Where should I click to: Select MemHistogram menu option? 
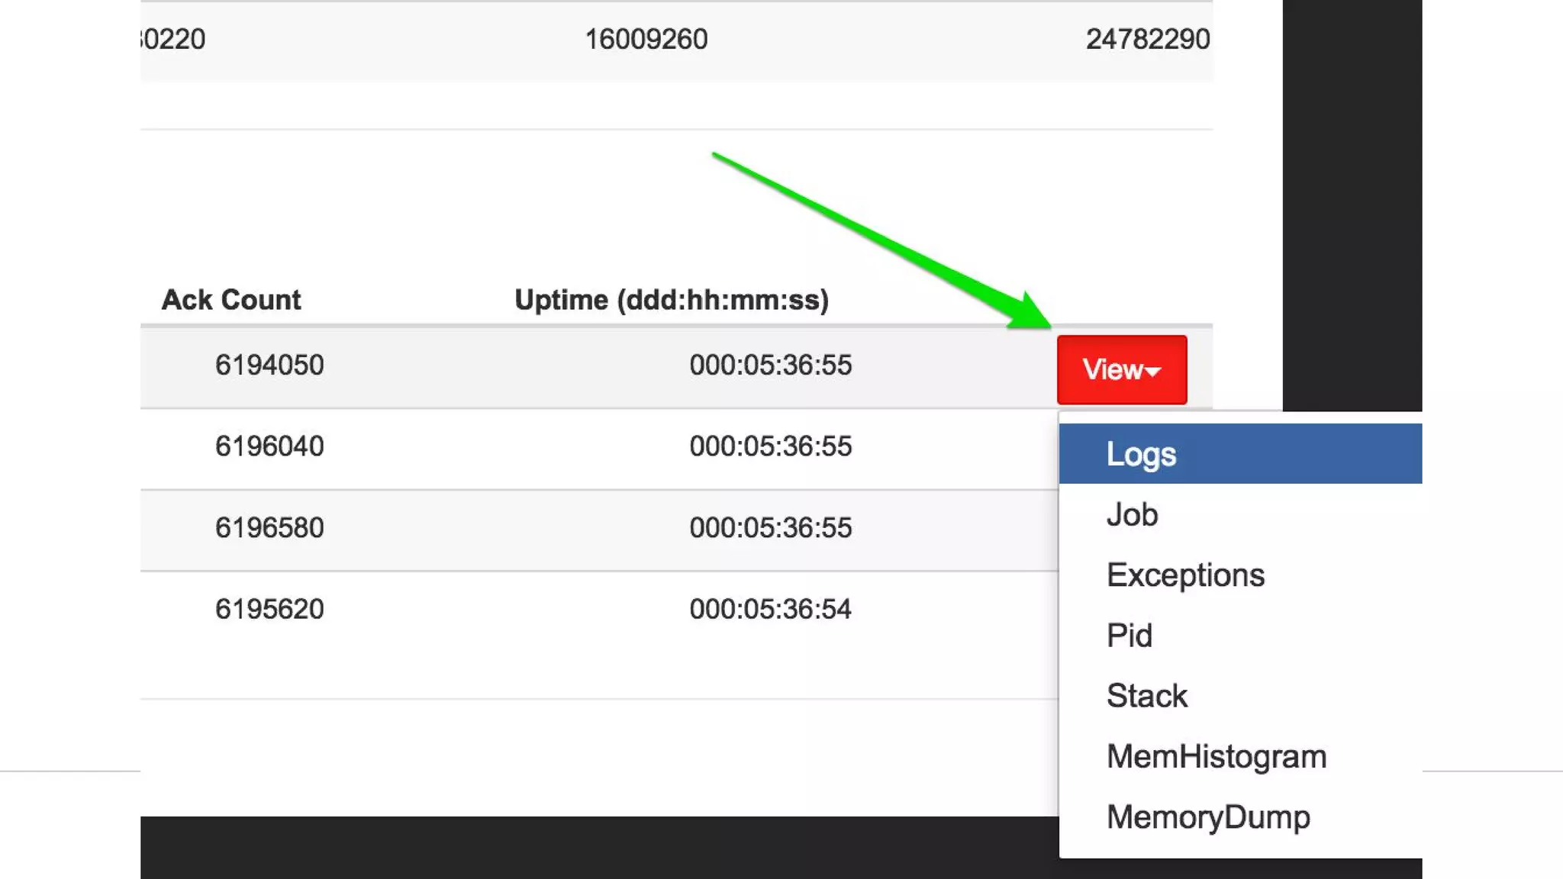click(1216, 756)
